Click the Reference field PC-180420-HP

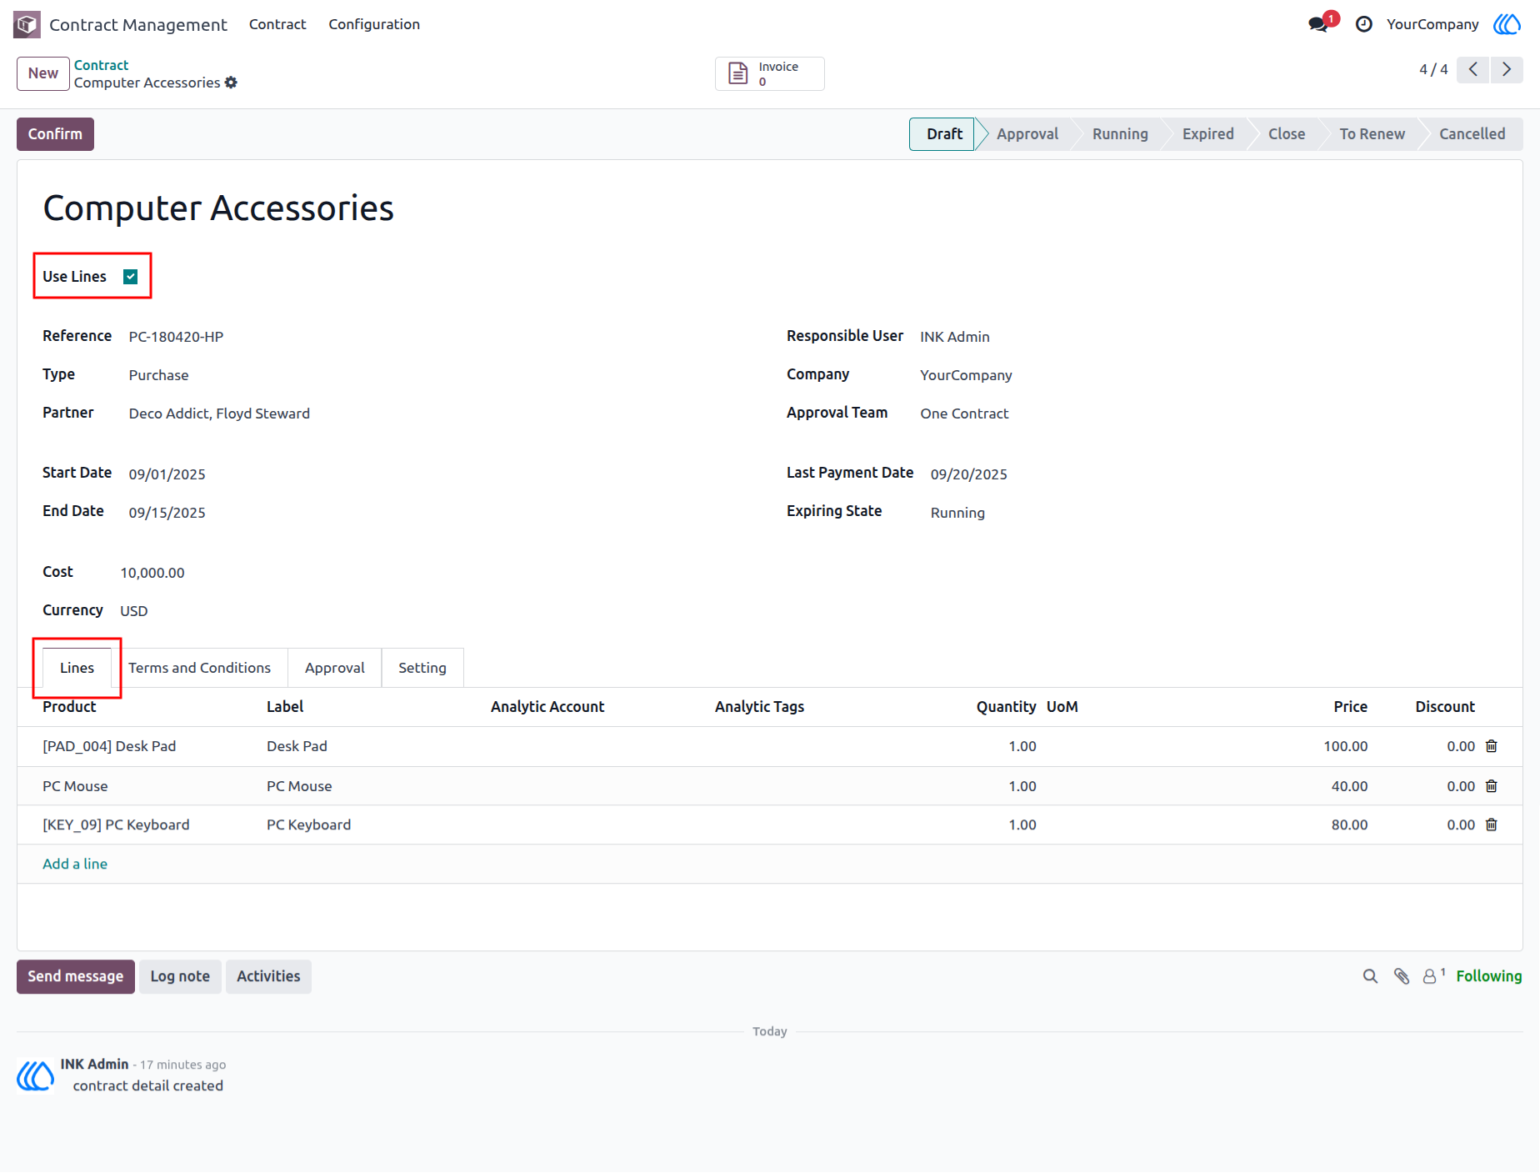(176, 337)
